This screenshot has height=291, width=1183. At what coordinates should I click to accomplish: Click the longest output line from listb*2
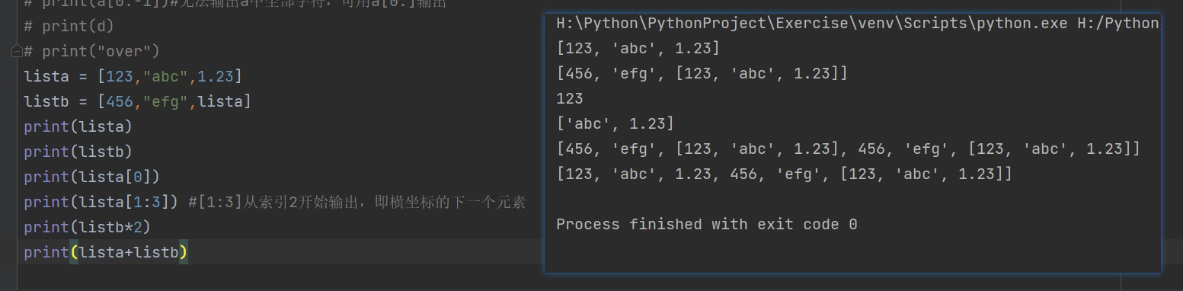pyautogui.click(x=849, y=149)
